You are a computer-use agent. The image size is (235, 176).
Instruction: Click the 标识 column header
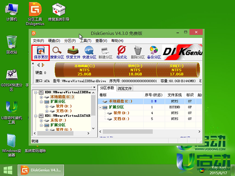(x=190, y=95)
